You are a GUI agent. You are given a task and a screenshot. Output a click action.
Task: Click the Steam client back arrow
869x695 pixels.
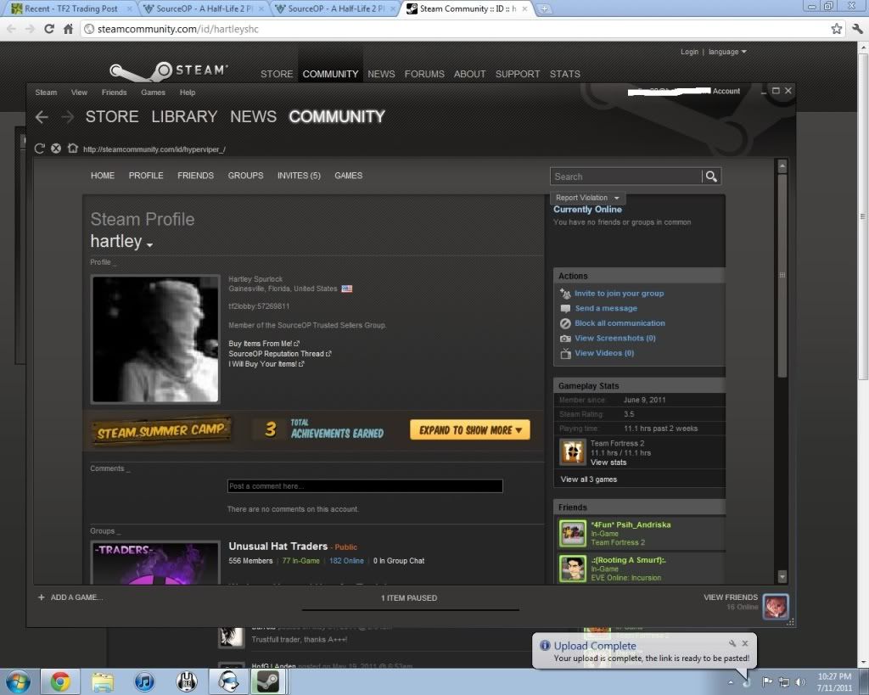point(42,117)
